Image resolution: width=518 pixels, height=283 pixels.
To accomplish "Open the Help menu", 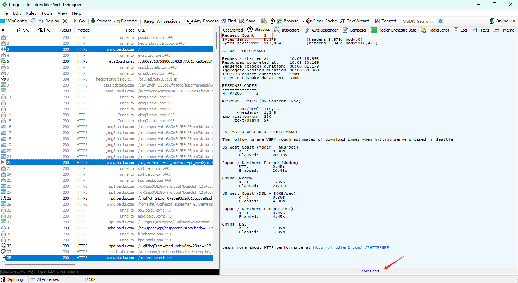I will click(x=77, y=13).
